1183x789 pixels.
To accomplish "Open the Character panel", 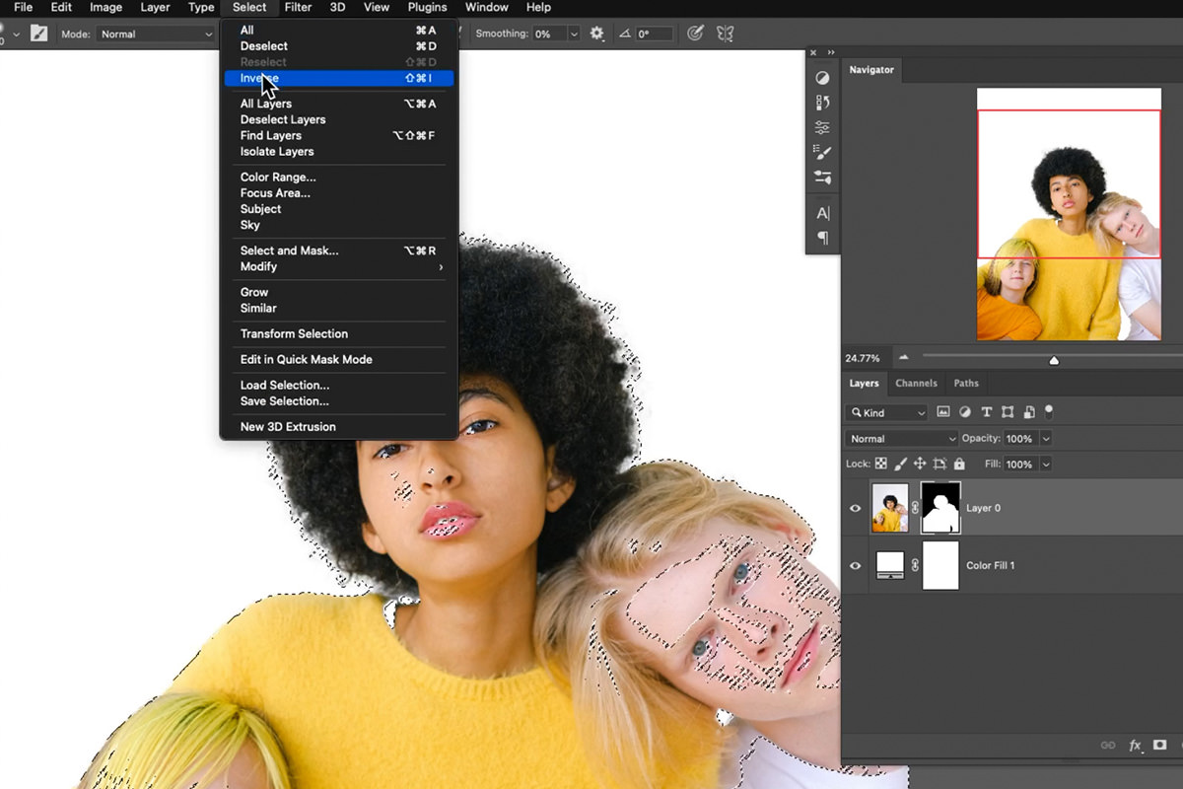I will point(822,212).
